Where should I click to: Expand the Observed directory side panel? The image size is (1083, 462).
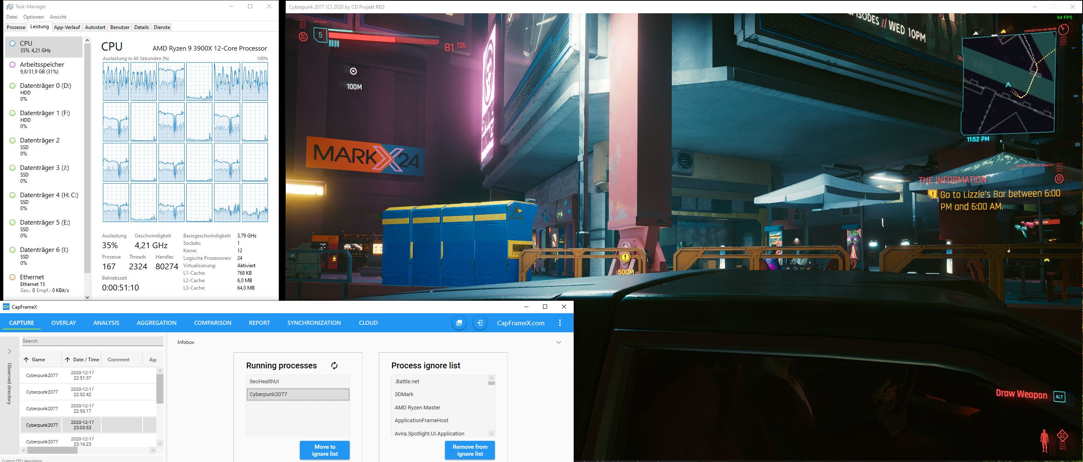pos(10,351)
